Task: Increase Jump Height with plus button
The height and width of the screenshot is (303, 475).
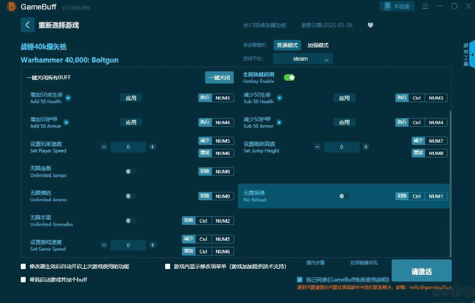Action: click(x=366, y=147)
